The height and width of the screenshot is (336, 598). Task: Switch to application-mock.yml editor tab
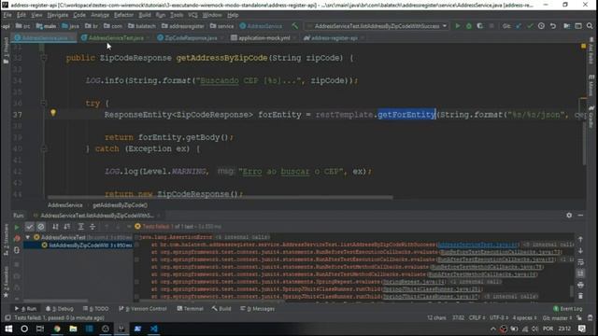(x=263, y=38)
